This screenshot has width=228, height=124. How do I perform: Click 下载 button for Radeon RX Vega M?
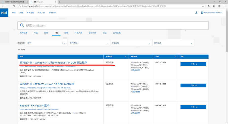[x=193, y=107]
